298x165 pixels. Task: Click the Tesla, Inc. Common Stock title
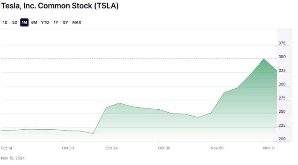click(60, 6)
